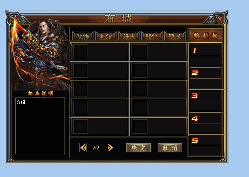Close the 商城 shop window

coord(220,19)
